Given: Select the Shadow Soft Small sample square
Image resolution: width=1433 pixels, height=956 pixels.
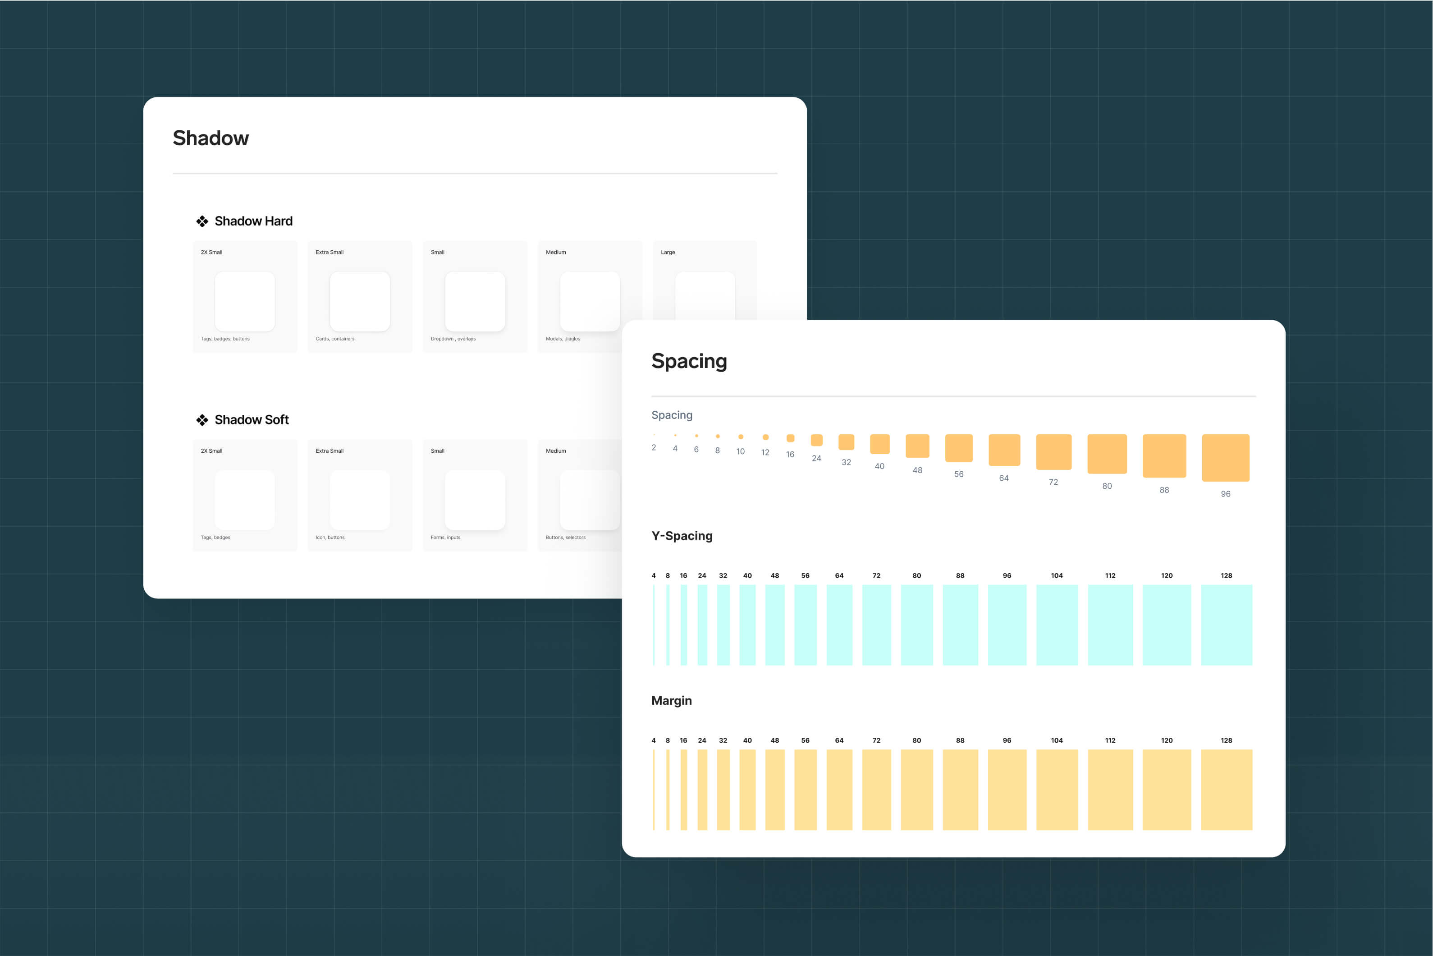Looking at the screenshot, I should [475, 500].
